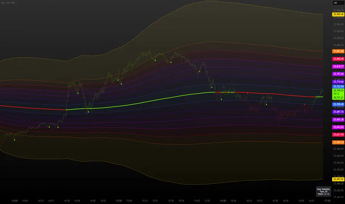This screenshot has height=204, width=345.
Task: Click the 14:51 time axis label
Action: pos(103,201)
